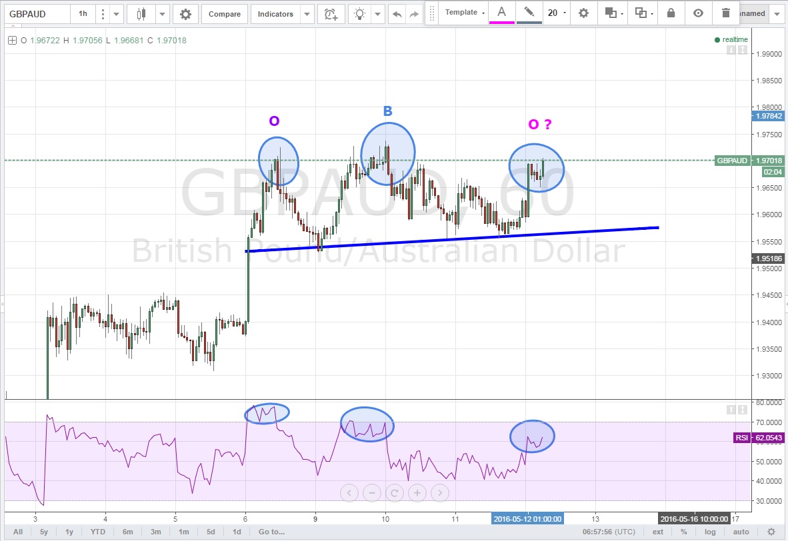Click the Compare button
Viewport: 788px width, 541px height.
click(x=223, y=14)
